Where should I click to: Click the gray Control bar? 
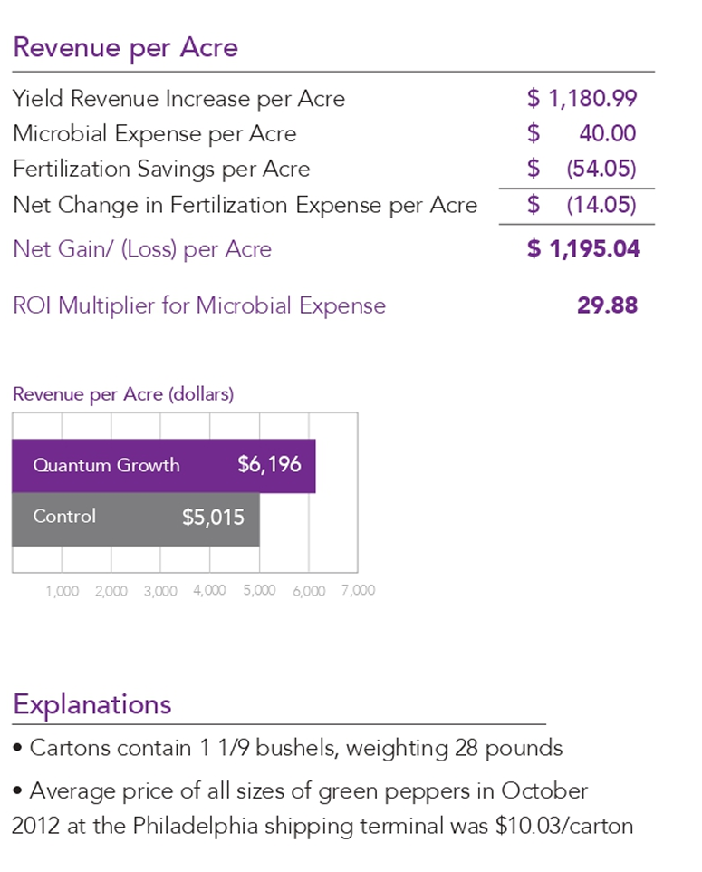pos(136,518)
